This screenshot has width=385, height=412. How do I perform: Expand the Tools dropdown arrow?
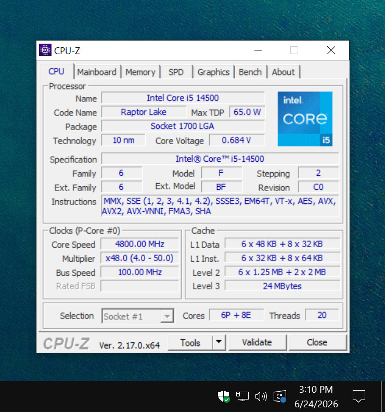point(219,342)
